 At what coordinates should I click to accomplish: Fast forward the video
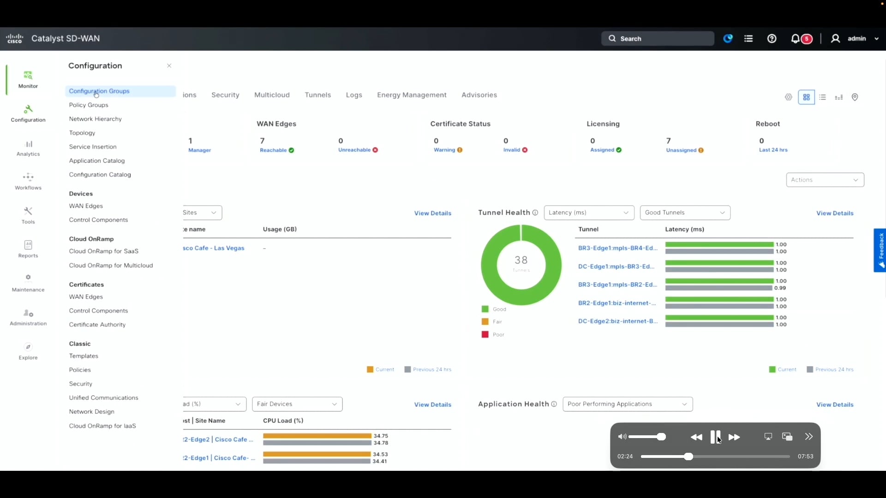click(x=735, y=437)
